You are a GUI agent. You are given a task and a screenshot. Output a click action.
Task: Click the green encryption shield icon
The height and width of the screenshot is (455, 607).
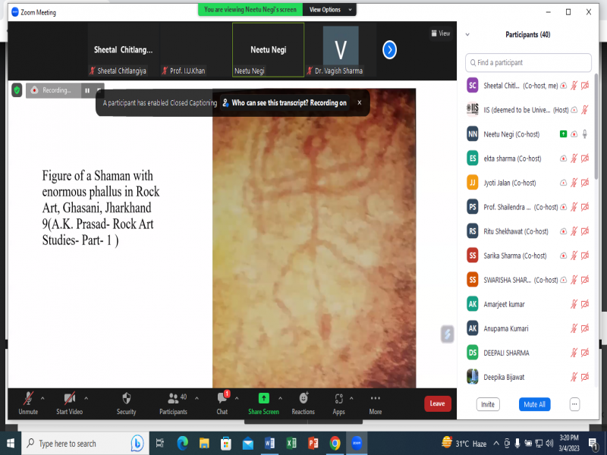point(17,90)
